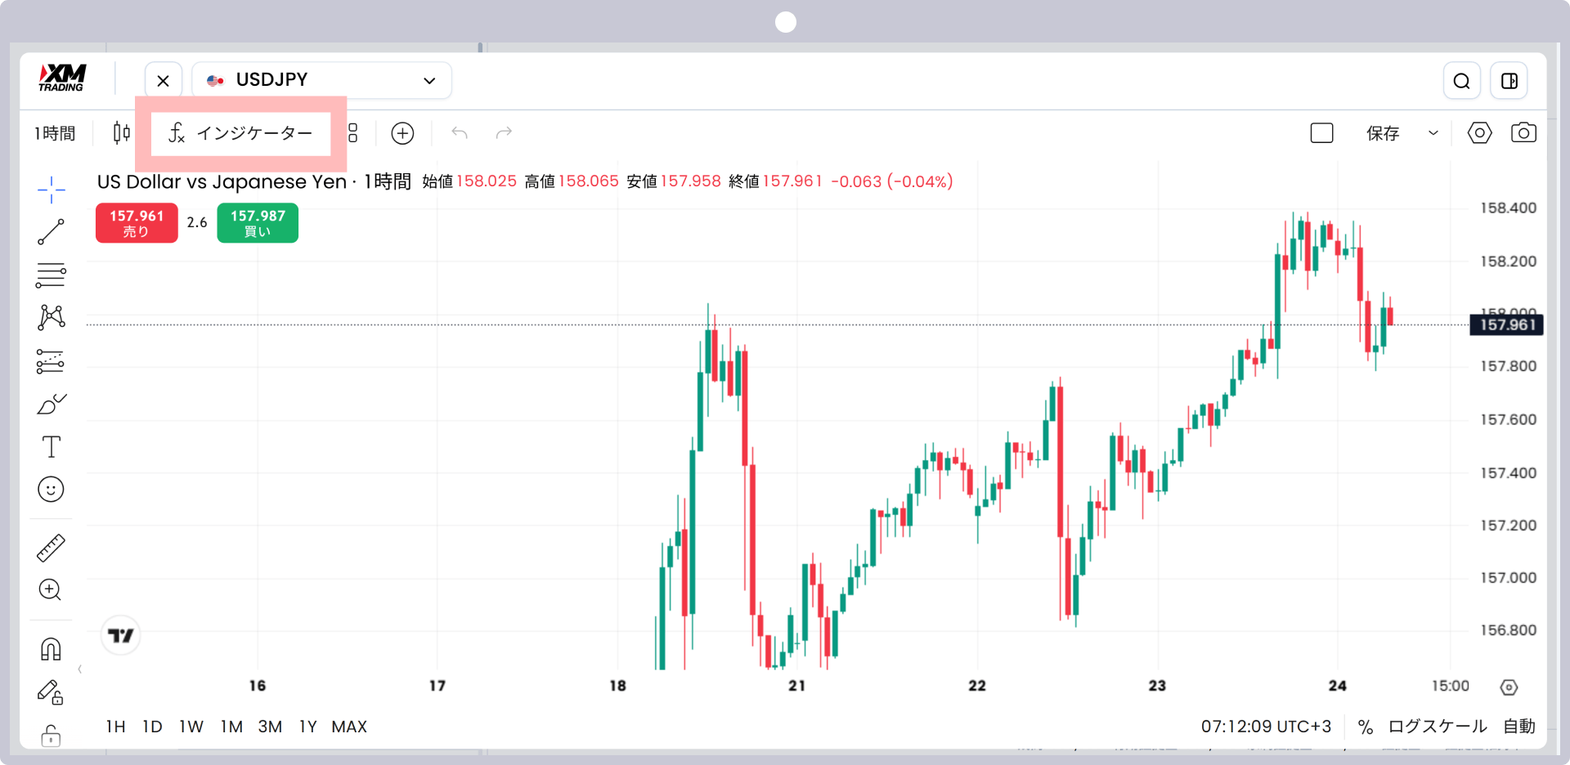
Task: Open time axis settings gear
Action: coord(1509,687)
